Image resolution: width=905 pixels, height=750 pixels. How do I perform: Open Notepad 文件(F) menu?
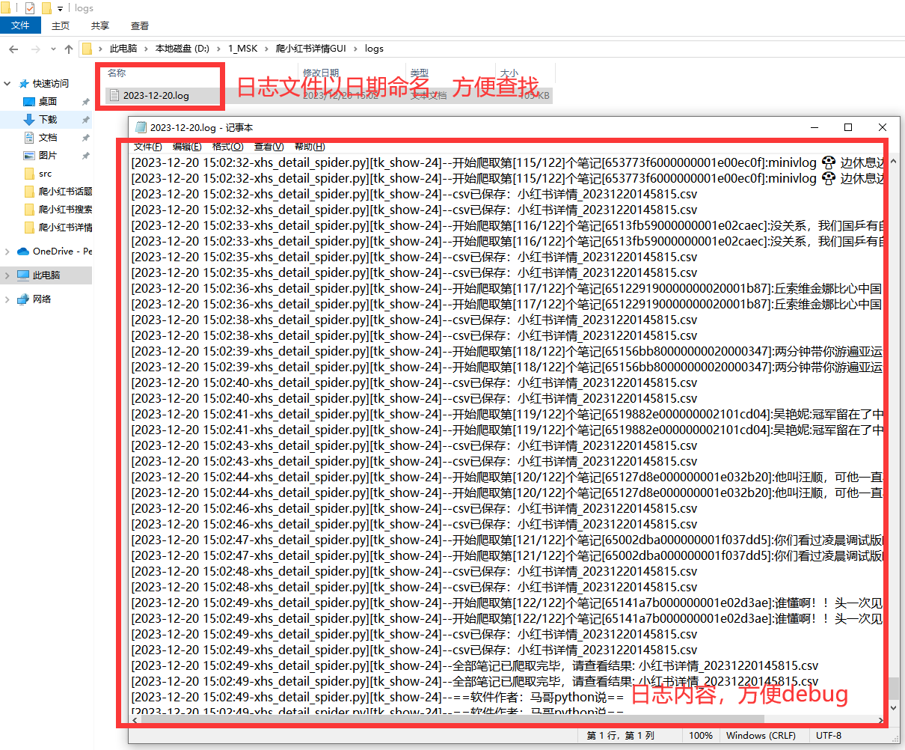click(147, 147)
